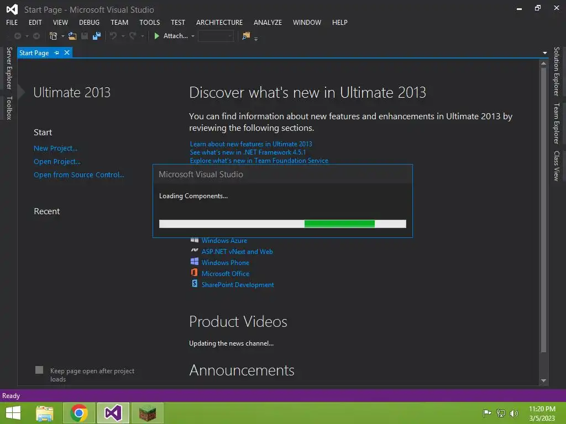This screenshot has height=424, width=566.
Task: Click Open from Source Control... link
Action: [x=79, y=175]
